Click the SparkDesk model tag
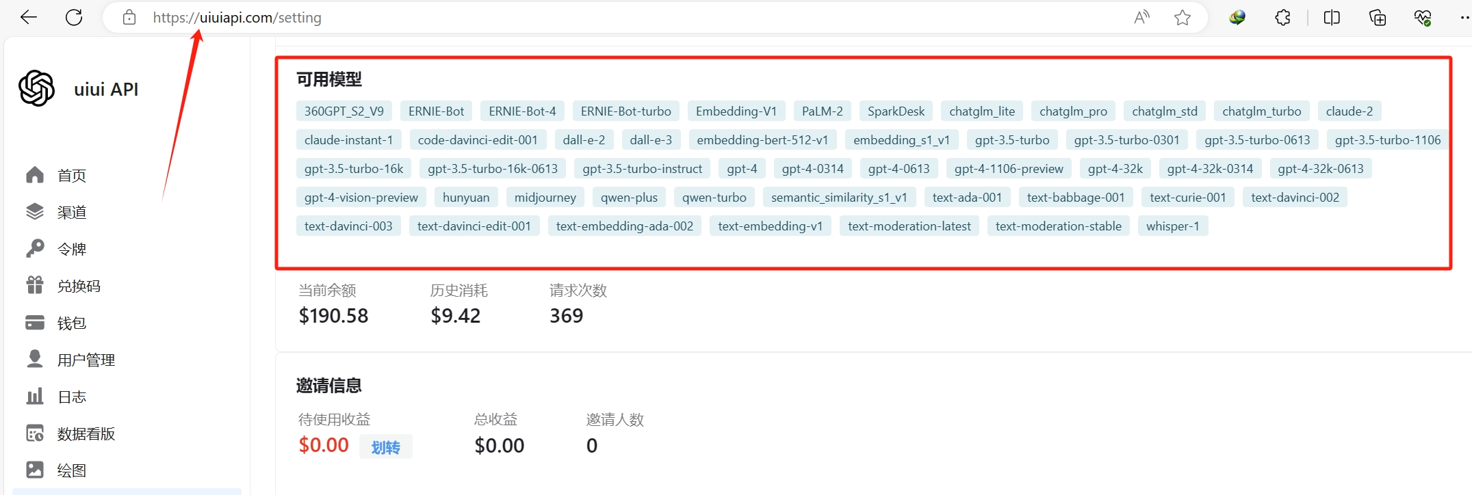Image resolution: width=1472 pixels, height=495 pixels. pyautogui.click(x=896, y=111)
